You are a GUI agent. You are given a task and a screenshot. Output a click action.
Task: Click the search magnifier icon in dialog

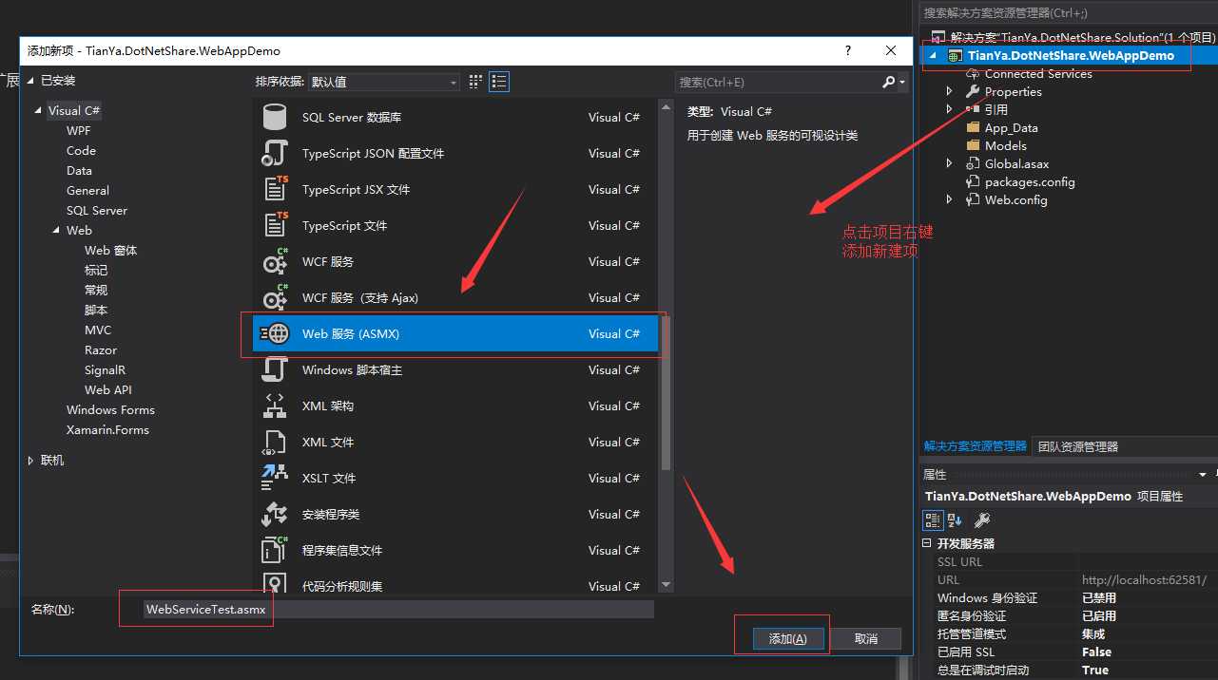(888, 83)
